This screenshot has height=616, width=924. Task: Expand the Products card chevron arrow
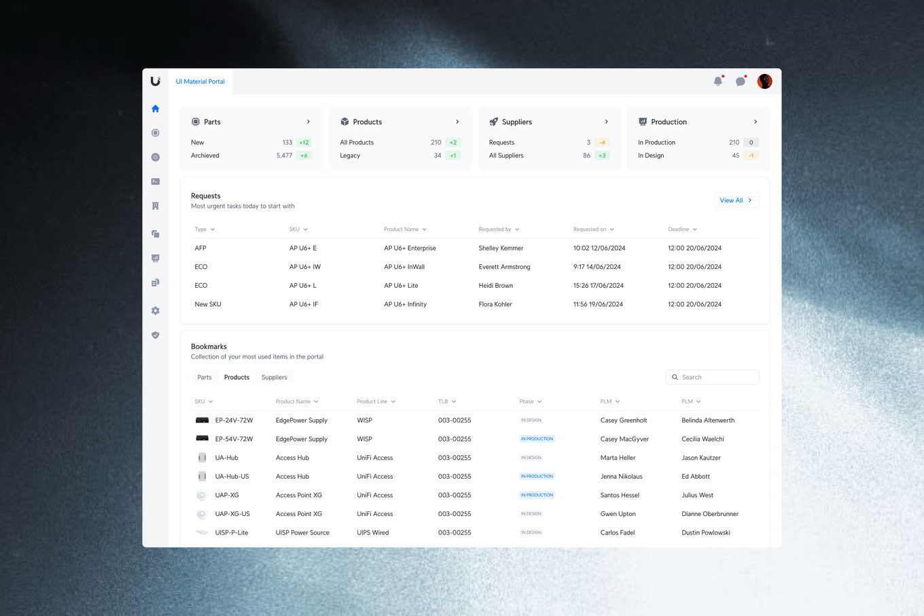tap(457, 122)
